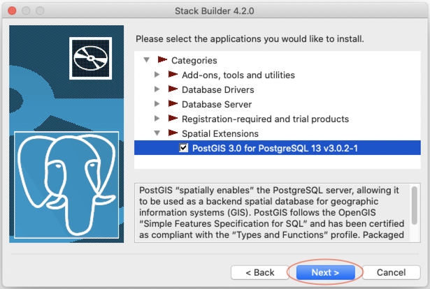
Task: Collapse the Spatial Extensions category
Action: 157,133
